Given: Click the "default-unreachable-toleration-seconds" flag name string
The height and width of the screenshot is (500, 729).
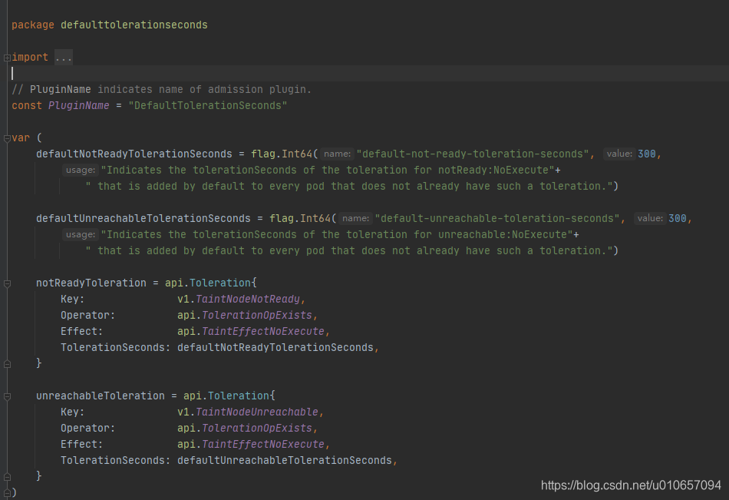Looking at the screenshot, I should 497,218.
